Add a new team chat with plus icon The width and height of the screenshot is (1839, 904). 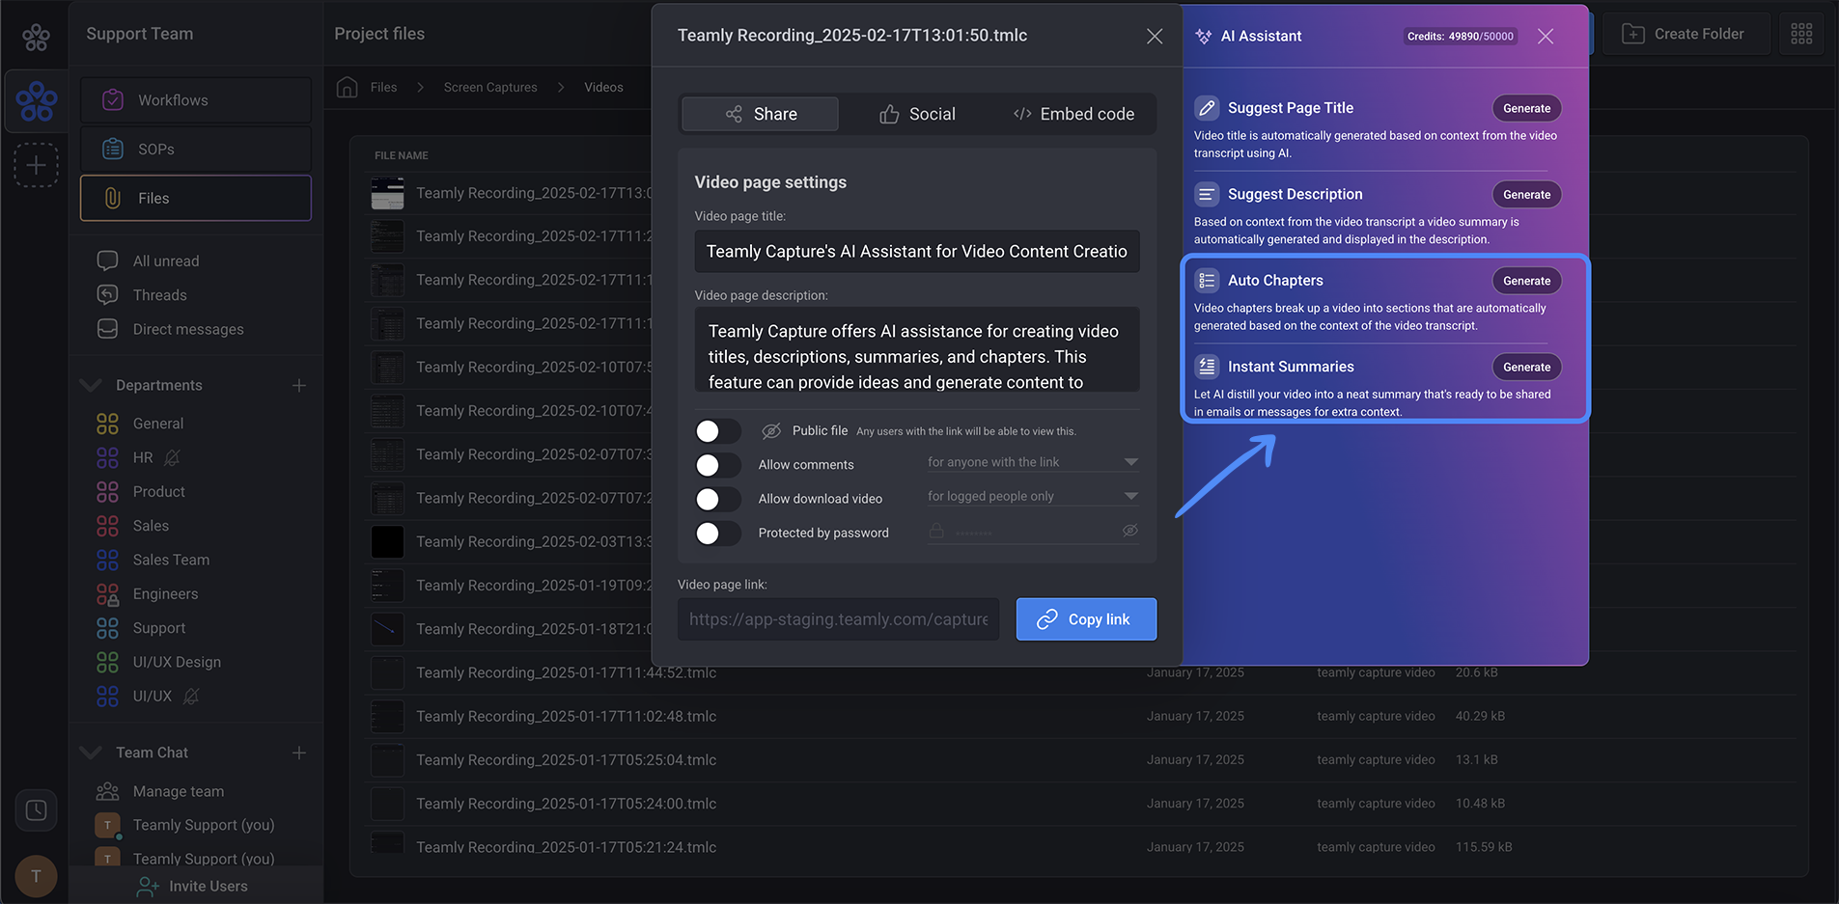click(299, 753)
